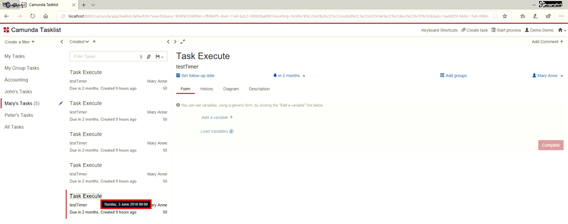568x224 pixels.
Task: Click Create a filter plus
Action: pyautogui.click(x=19, y=42)
